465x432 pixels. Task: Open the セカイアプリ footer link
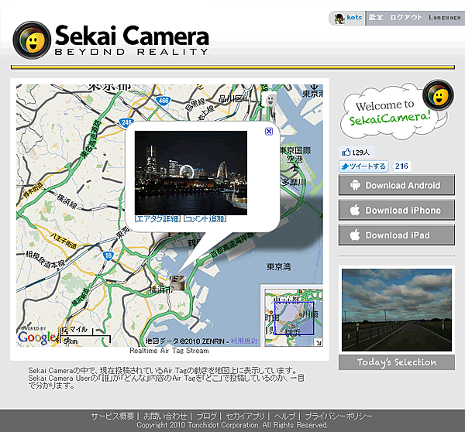[245, 417]
